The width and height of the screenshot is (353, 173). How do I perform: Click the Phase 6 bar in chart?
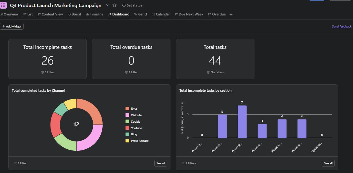302,129
